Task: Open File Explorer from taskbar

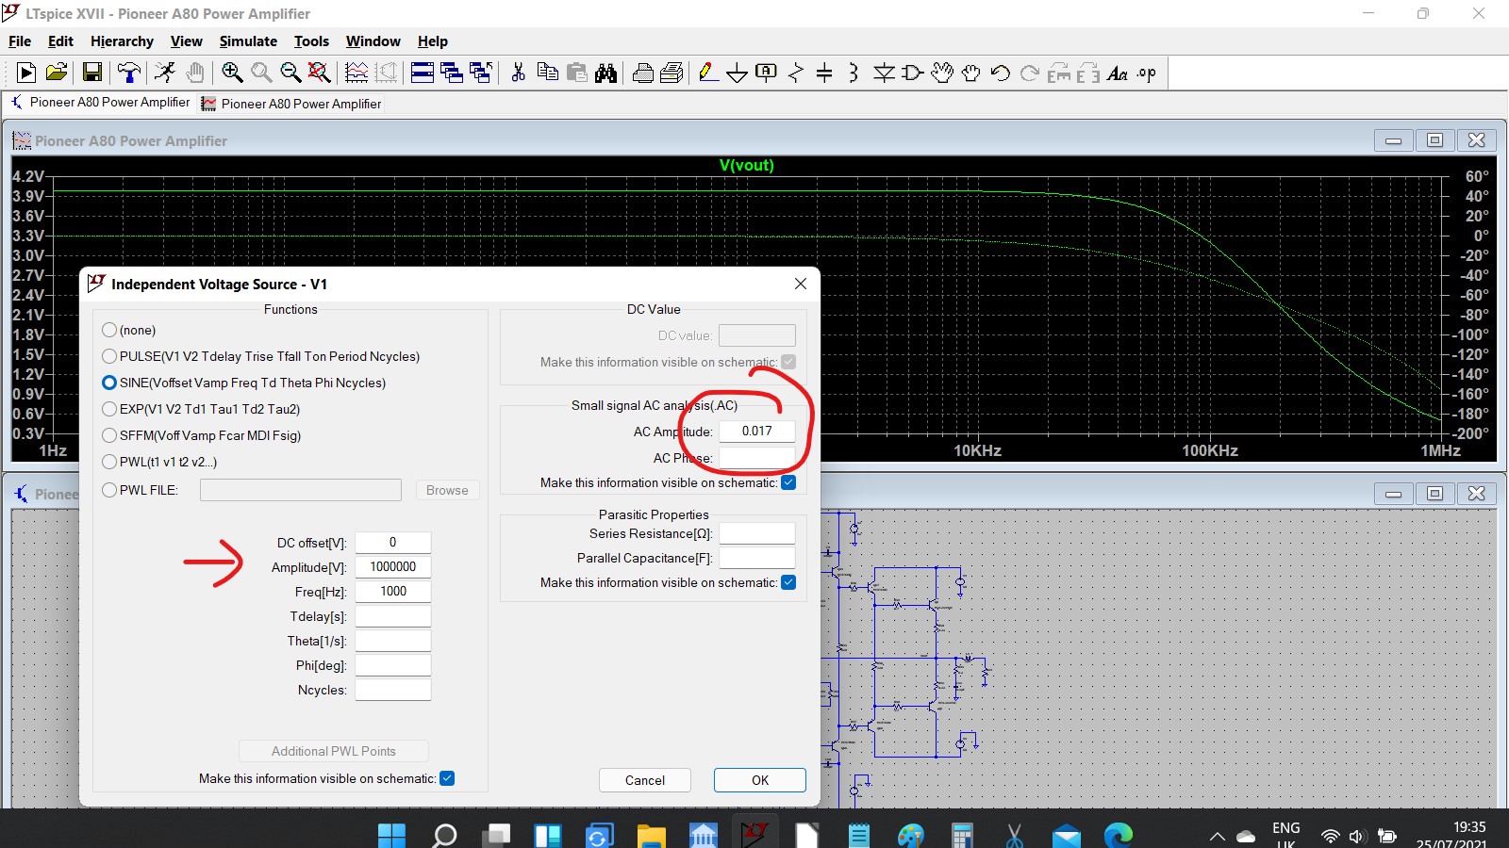Action: coord(652,835)
